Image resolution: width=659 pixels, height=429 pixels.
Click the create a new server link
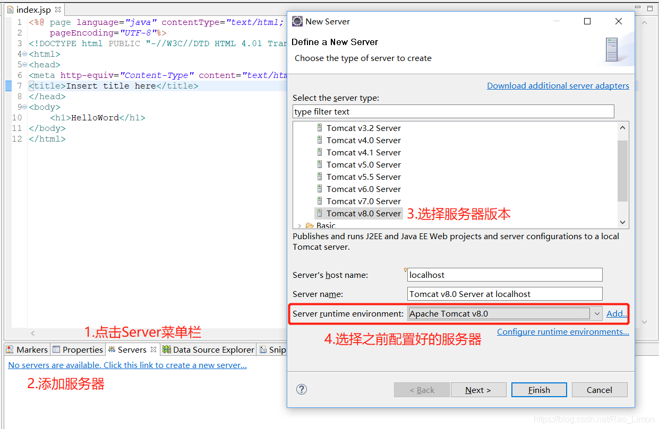click(x=127, y=365)
